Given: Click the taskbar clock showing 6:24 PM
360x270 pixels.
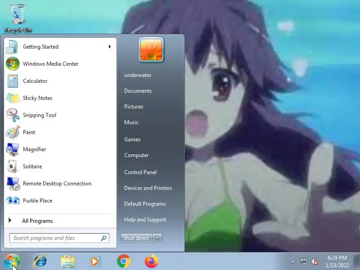Looking at the screenshot, I should click(337, 261).
